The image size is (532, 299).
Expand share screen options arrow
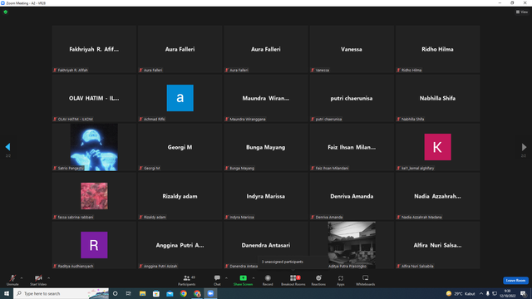(x=254, y=278)
